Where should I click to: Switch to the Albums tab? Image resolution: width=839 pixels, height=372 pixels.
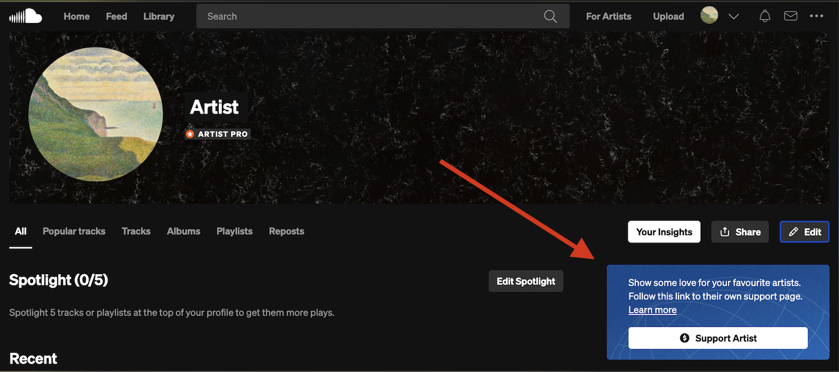pos(184,231)
